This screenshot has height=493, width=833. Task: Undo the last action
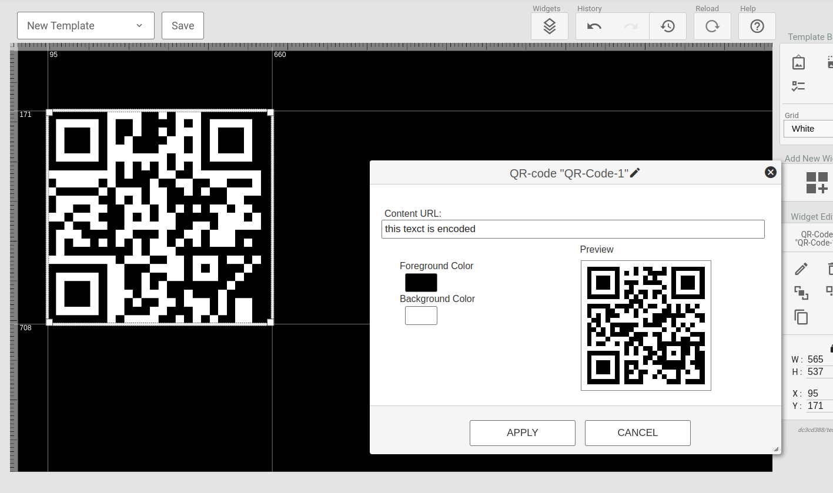(x=594, y=26)
